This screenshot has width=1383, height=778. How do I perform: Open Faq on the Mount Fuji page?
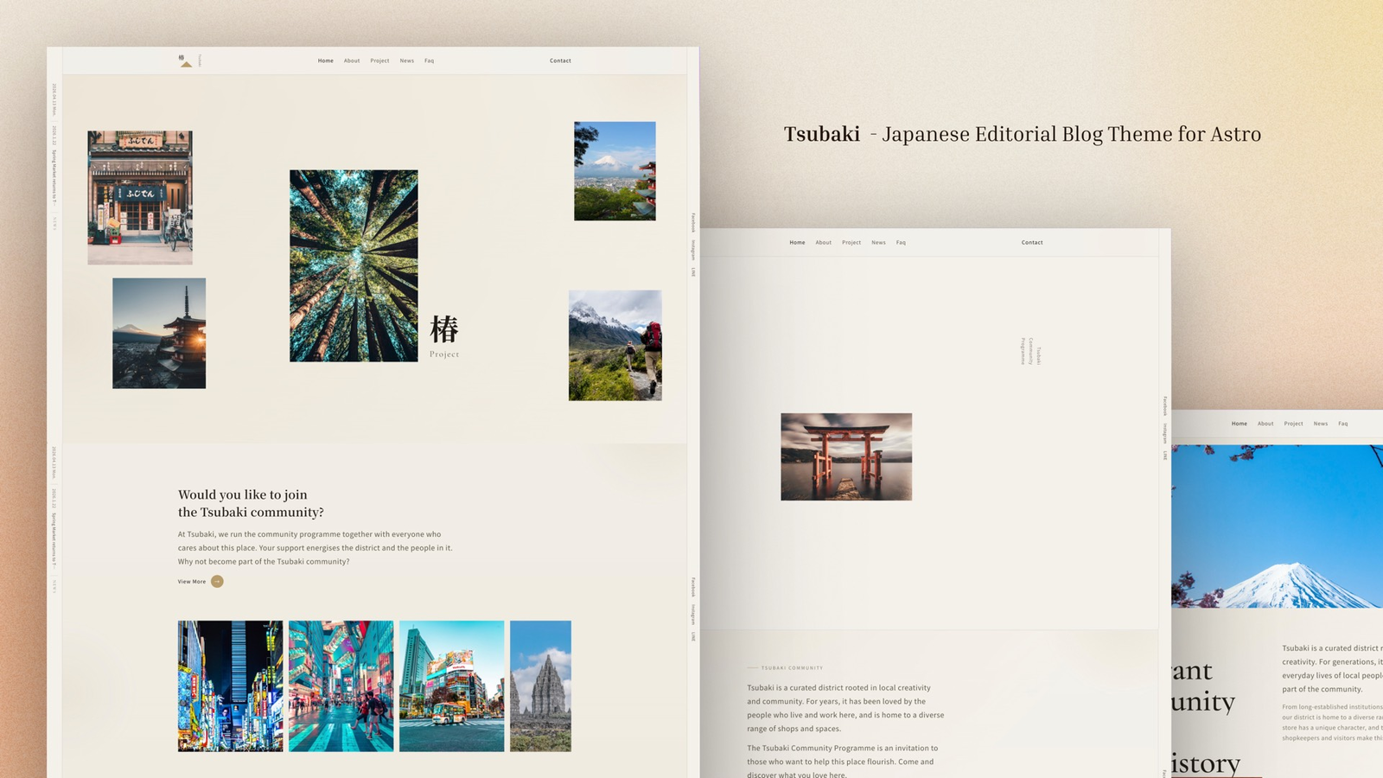click(1342, 424)
